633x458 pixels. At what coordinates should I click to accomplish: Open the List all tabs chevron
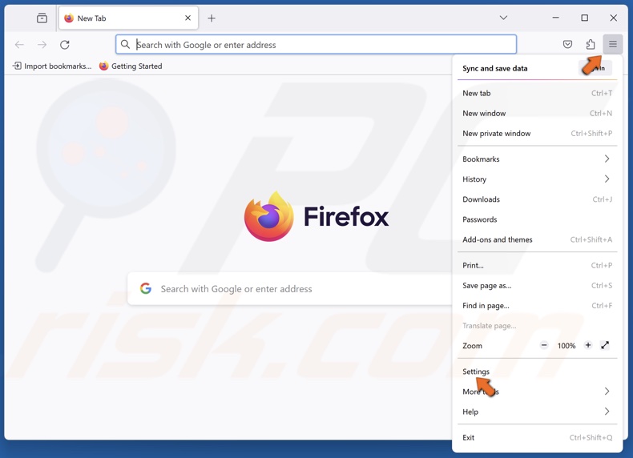pos(503,18)
